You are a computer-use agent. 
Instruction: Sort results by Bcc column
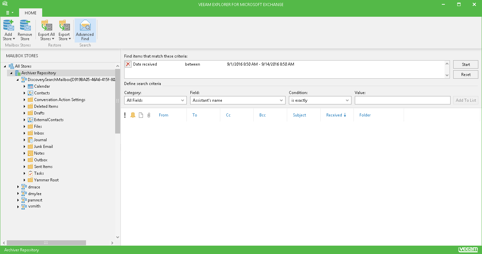point(262,115)
